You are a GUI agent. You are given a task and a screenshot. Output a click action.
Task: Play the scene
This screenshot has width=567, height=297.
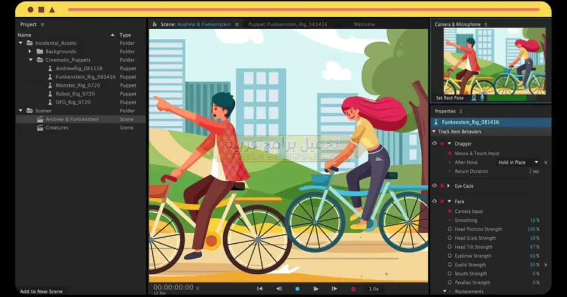tap(316, 289)
